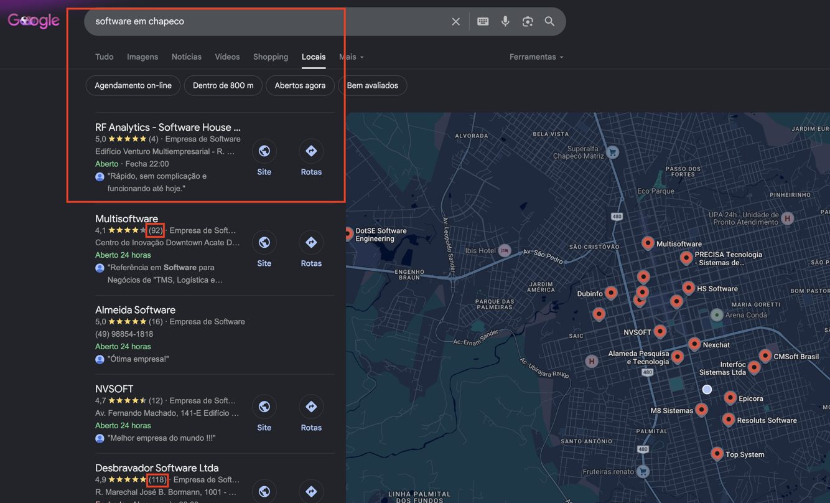Click the Epicora map pin
This screenshot has width=830, height=503.
[730, 397]
